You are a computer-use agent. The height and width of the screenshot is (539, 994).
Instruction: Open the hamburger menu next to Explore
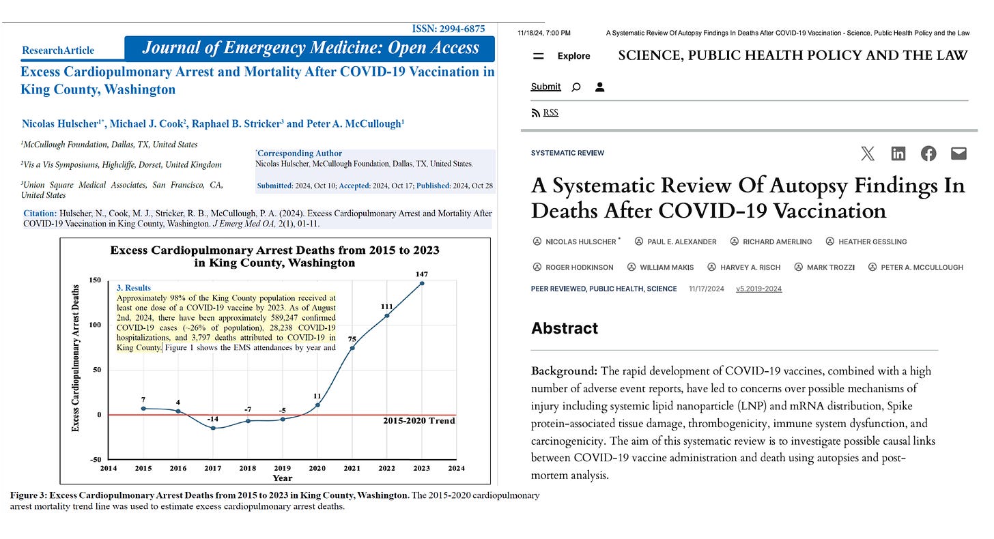point(539,56)
